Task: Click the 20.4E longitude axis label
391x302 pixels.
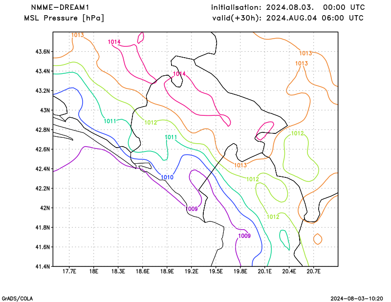Action: pos(289,271)
